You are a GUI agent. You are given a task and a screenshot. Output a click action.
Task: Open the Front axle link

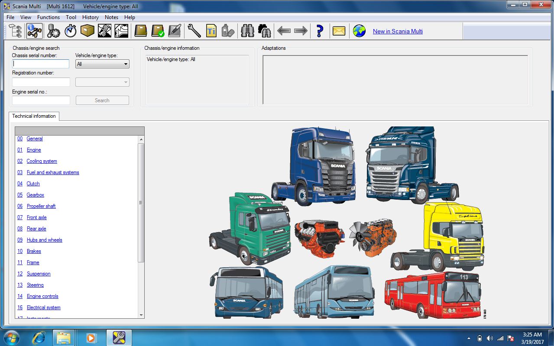pyautogui.click(x=36, y=217)
